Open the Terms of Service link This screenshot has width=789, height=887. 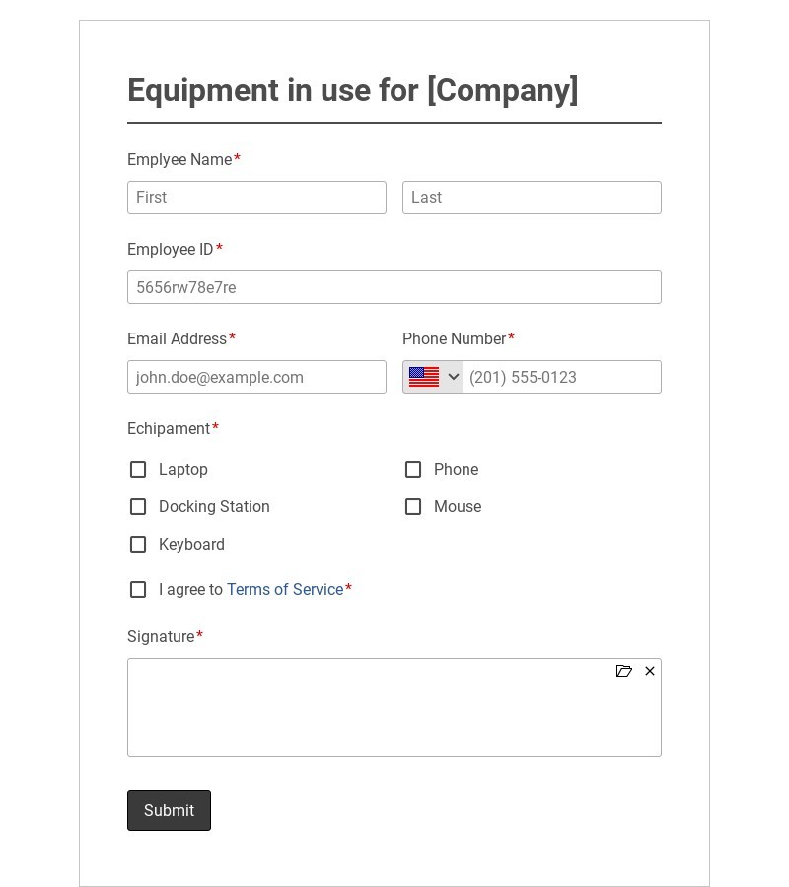tap(285, 590)
